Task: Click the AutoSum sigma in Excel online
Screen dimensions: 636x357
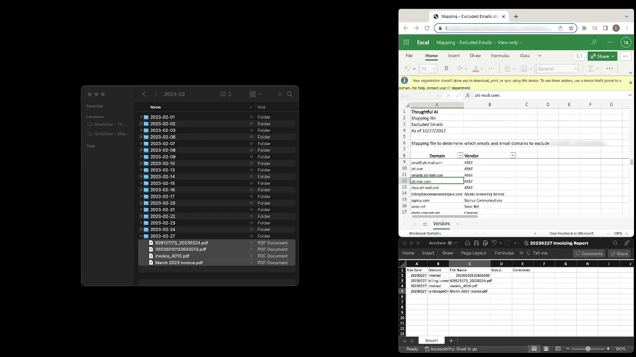Action: click(591, 68)
